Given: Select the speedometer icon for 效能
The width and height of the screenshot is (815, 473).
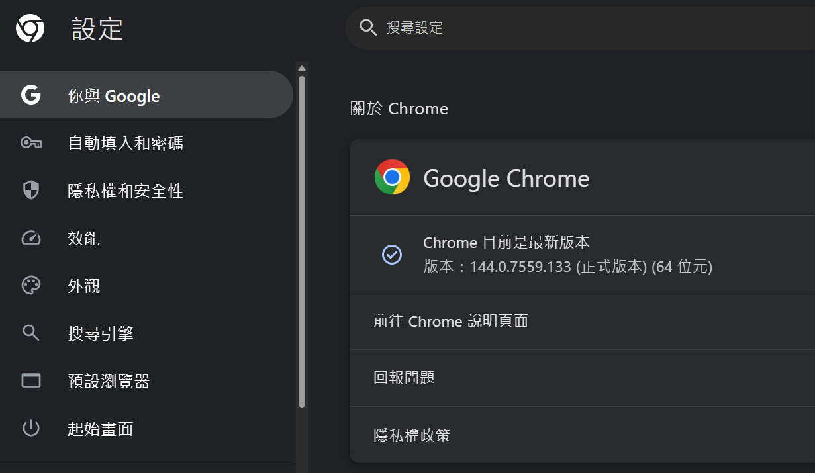Looking at the screenshot, I should 31,238.
